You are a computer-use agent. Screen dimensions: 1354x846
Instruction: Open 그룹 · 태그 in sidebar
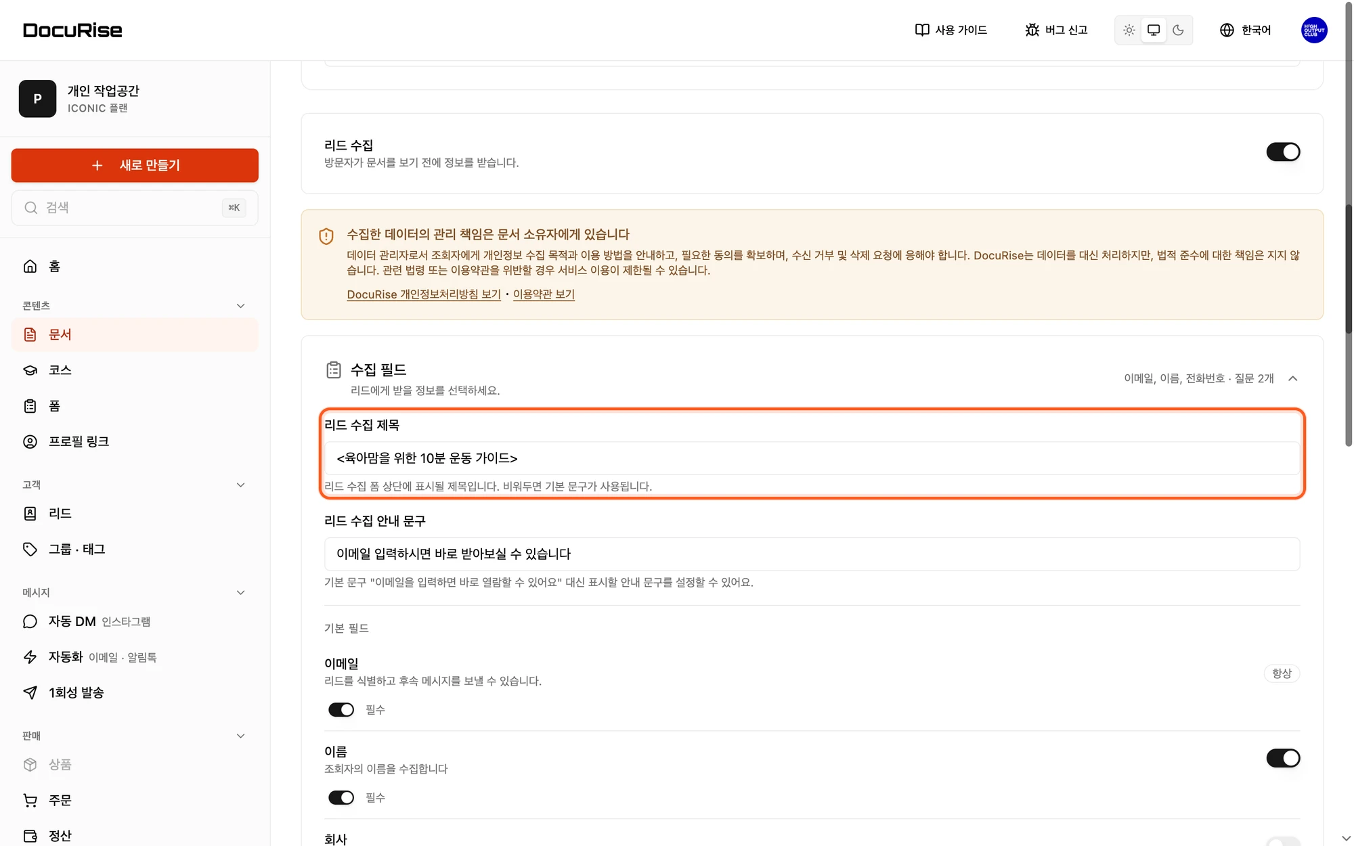[x=135, y=549]
